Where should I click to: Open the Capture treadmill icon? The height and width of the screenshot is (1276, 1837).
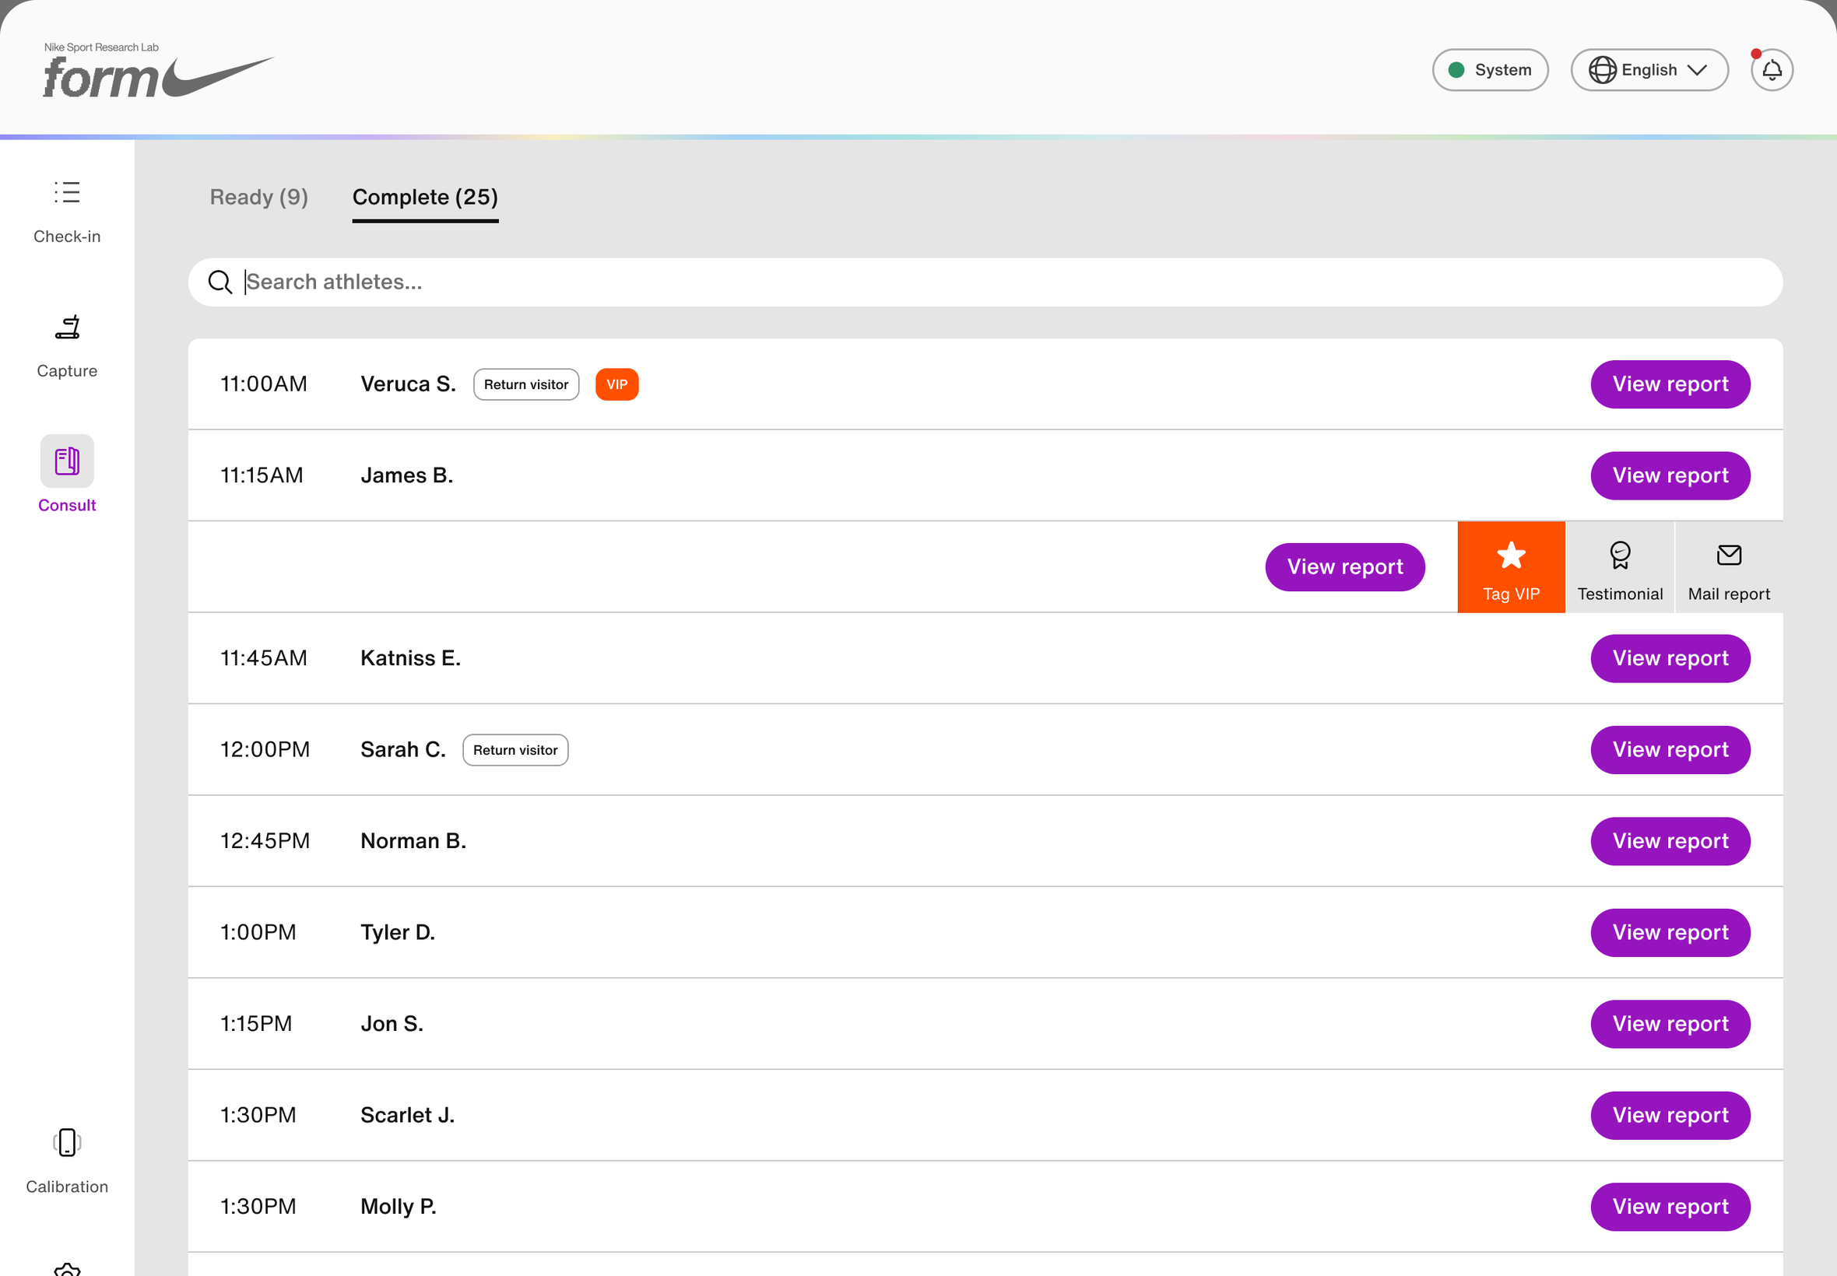click(67, 327)
